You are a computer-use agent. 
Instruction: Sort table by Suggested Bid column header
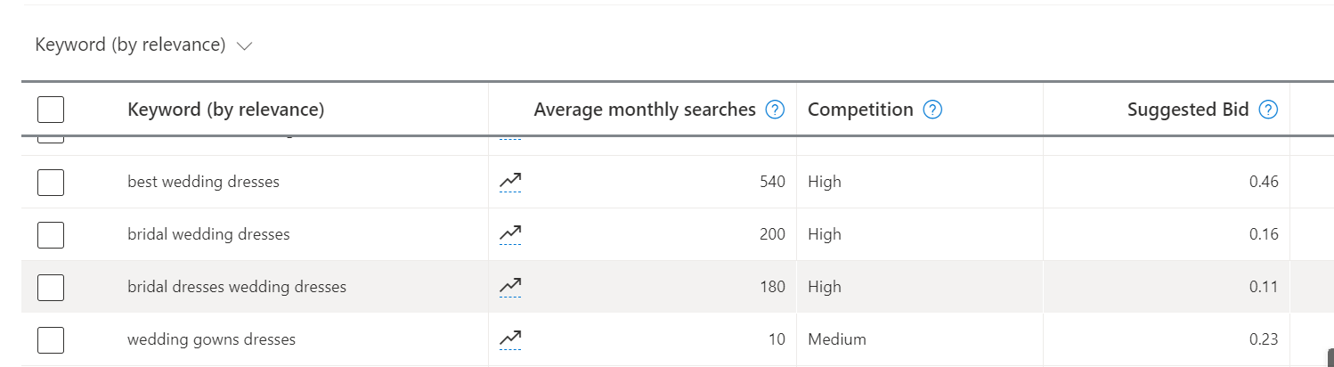1187,110
